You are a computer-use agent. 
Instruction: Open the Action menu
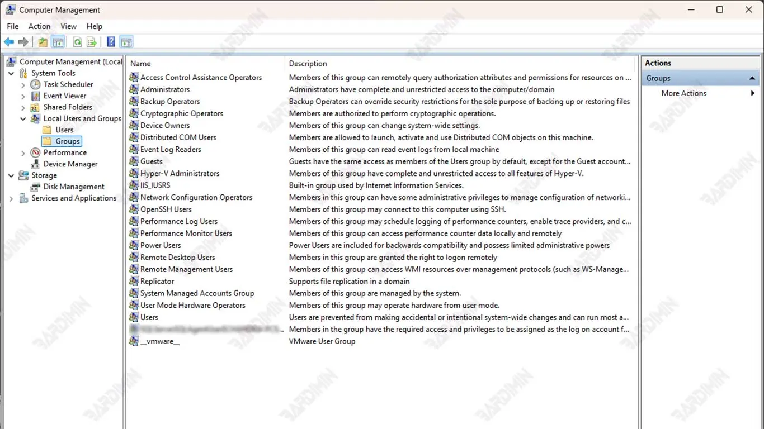[39, 26]
